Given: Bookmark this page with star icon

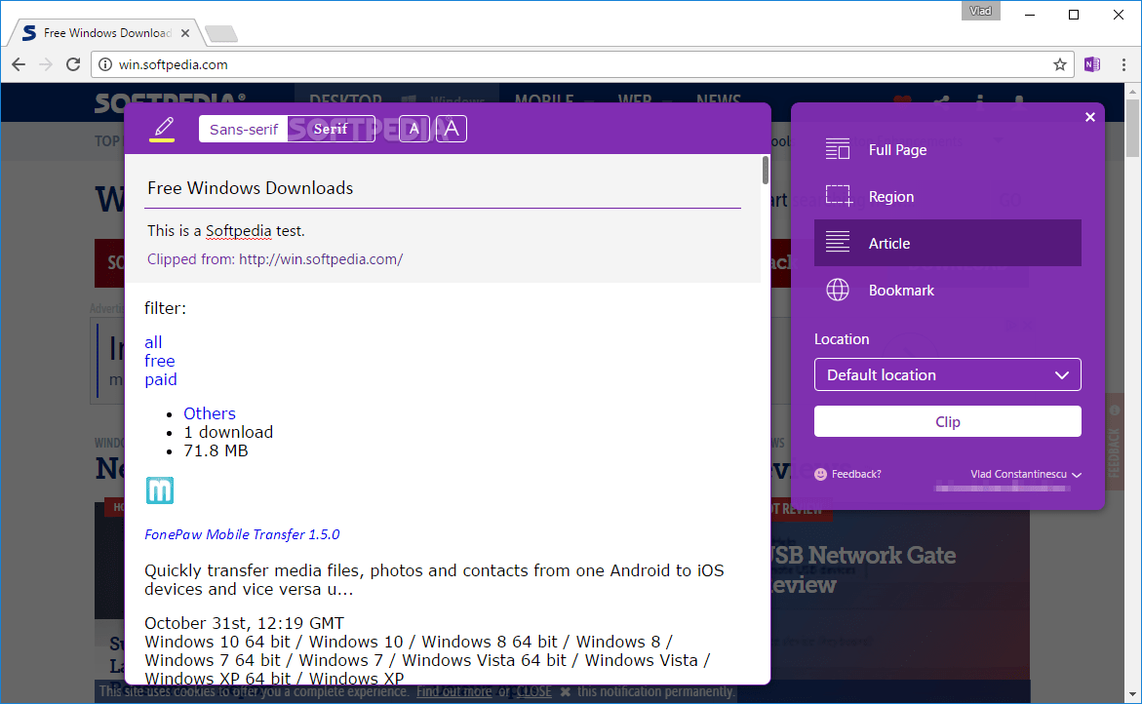Looking at the screenshot, I should coord(1060,64).
